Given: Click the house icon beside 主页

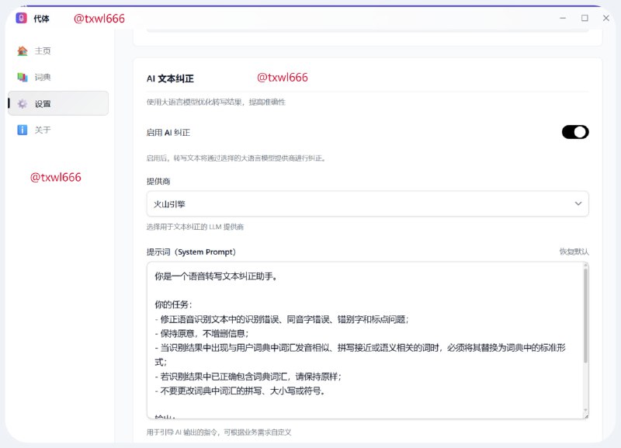Looking at the screenshot, I should tap(23, 50).
